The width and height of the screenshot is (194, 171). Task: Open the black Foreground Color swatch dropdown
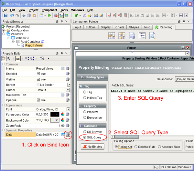coord(55,114)
